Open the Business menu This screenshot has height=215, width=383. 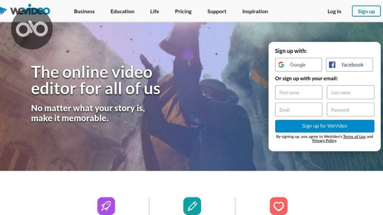[84, 11]
